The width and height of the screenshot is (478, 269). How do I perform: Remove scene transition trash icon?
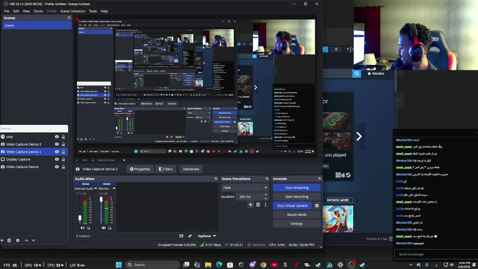tap(258, 205)
